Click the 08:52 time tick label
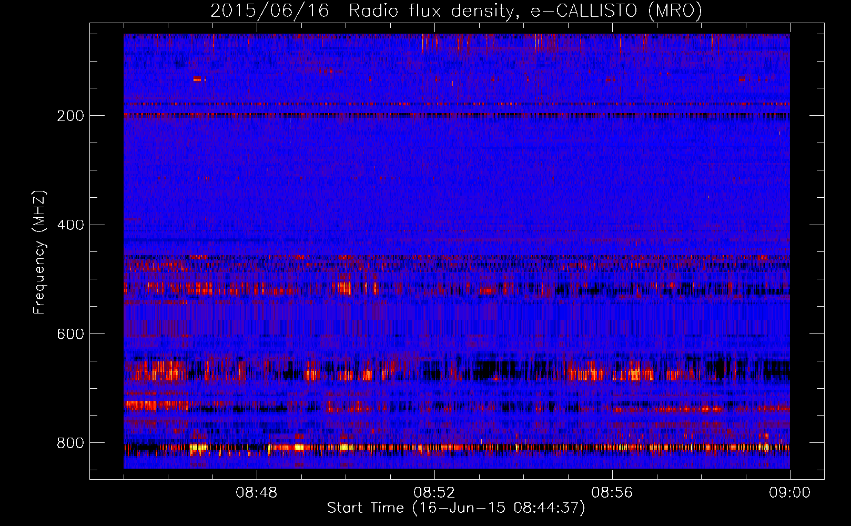Image resolution: width=851 pixels, height=526 pixels. (x=434, y=493)
